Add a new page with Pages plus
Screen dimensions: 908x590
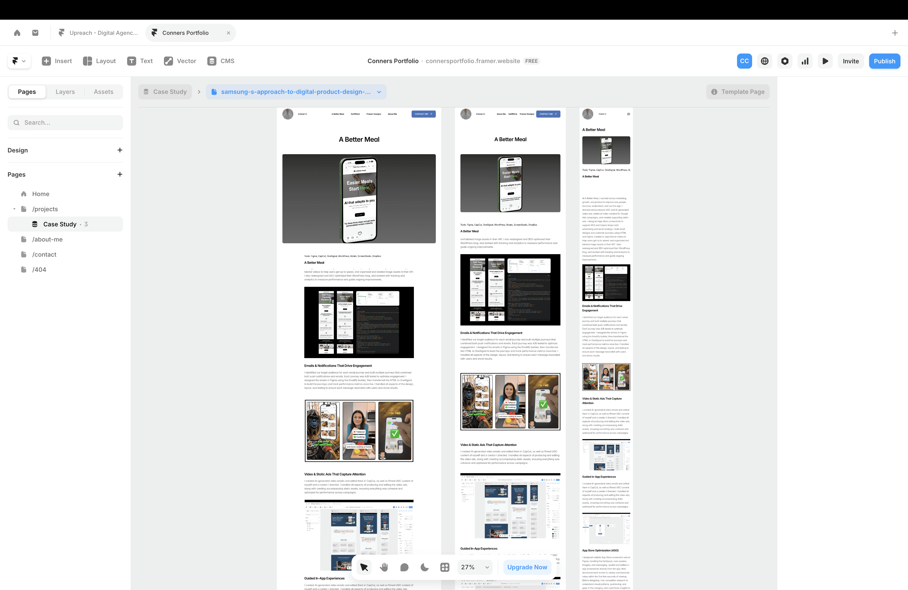click(x=120, y=174)
